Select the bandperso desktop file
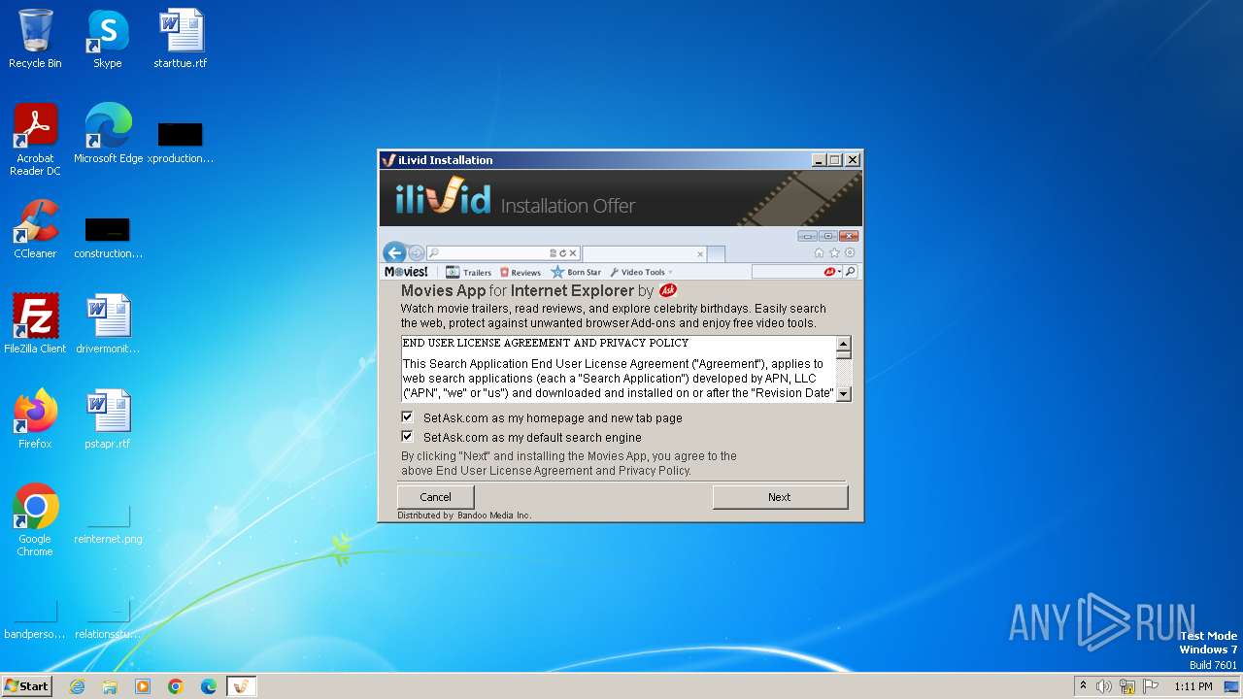 [35, 620]
